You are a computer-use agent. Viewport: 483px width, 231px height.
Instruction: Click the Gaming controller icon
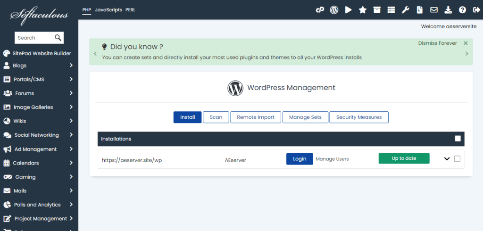pos(8,177)
